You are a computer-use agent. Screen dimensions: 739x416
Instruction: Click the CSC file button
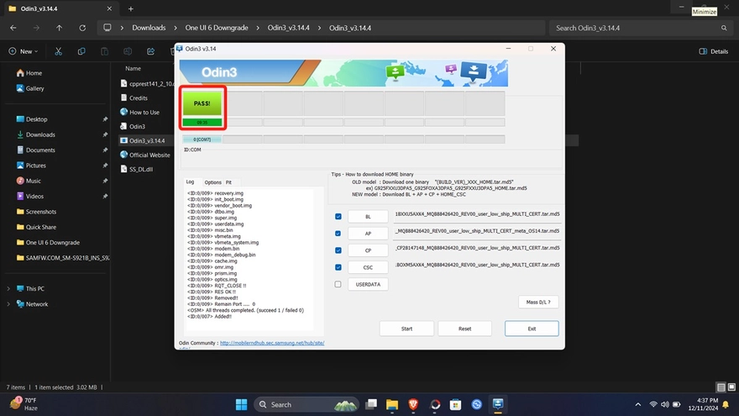(x=368, y=267)
